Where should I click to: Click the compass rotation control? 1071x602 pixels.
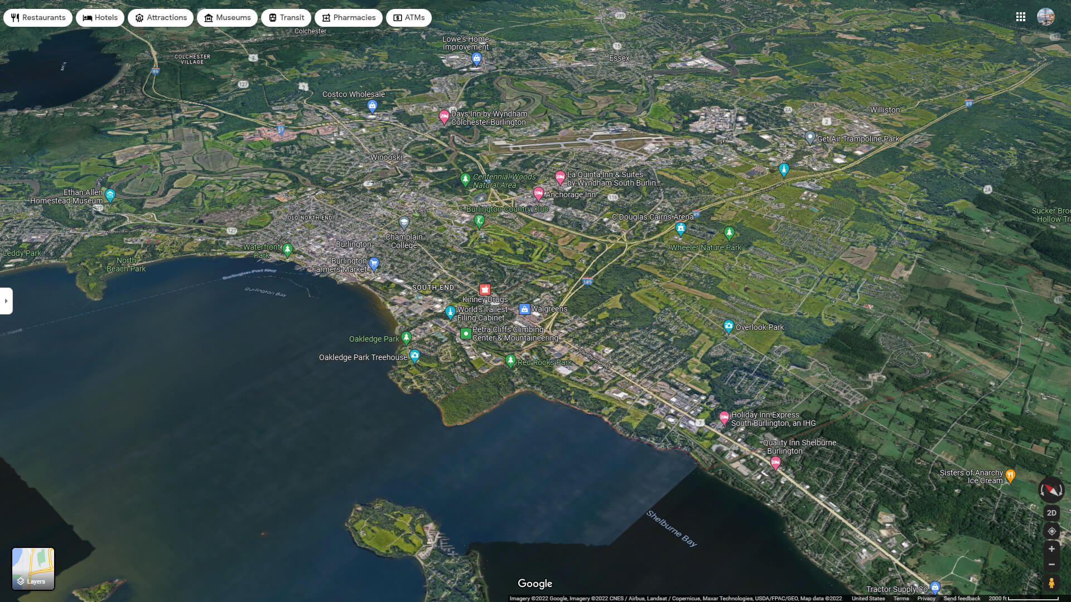(1051, 490)
